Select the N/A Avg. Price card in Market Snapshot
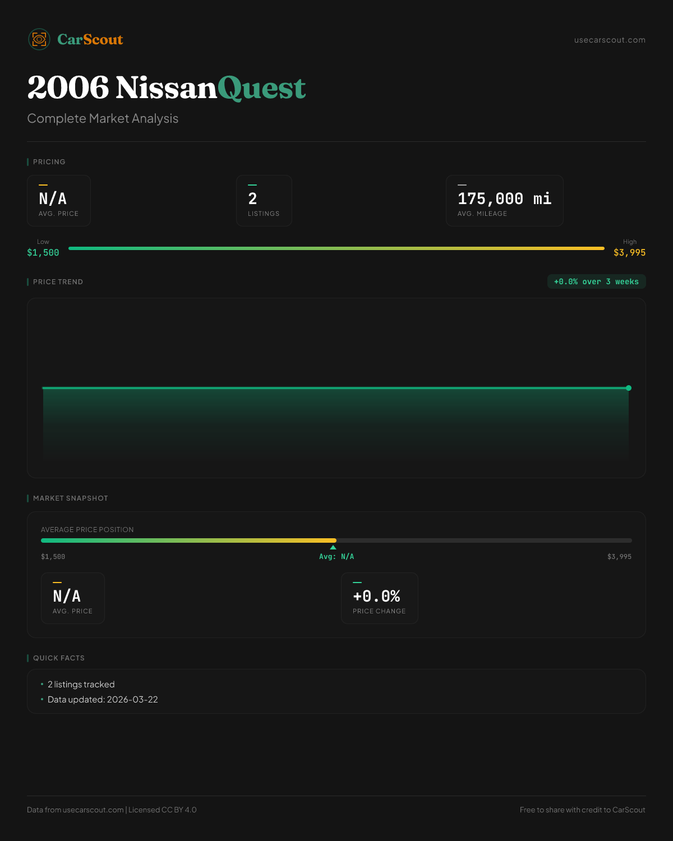673x841 pixels. point(73,598)
